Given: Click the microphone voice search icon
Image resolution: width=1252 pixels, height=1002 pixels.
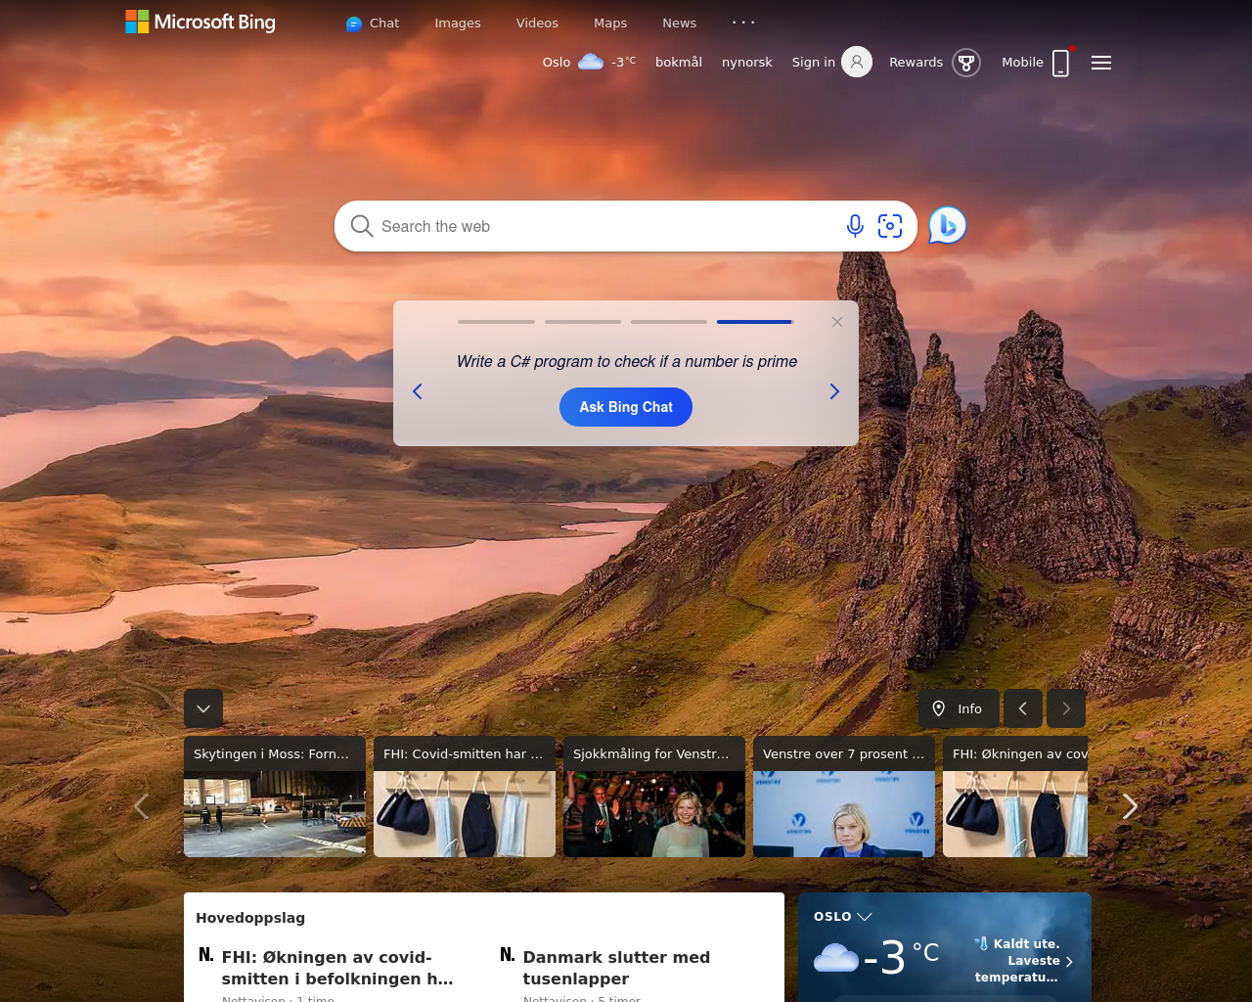Looking at the screenshot, I should tap(855, 226).
